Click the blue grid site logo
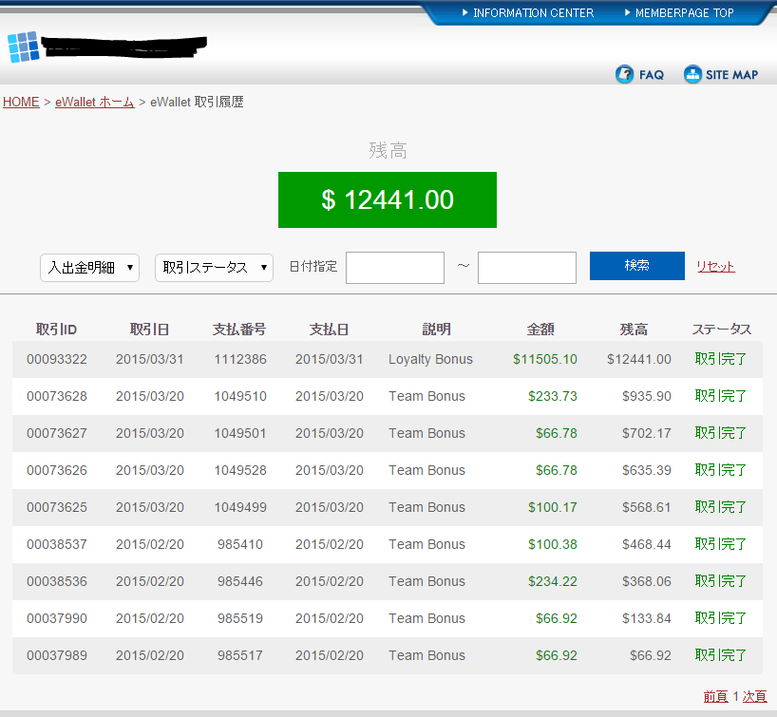This screenshot has height=717, width=777. [x=23, y=47]
